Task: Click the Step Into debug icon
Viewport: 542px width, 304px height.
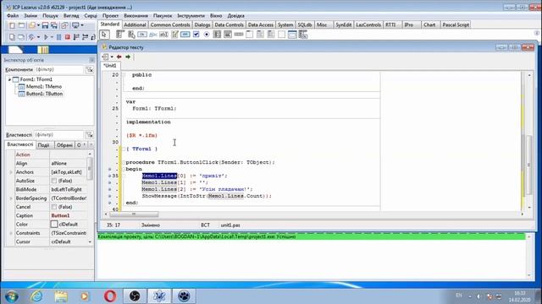Action: (85, 37)
